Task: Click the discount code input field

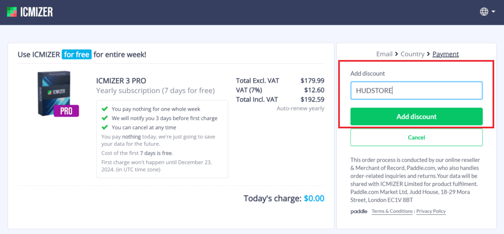Action: pos(416,90)
